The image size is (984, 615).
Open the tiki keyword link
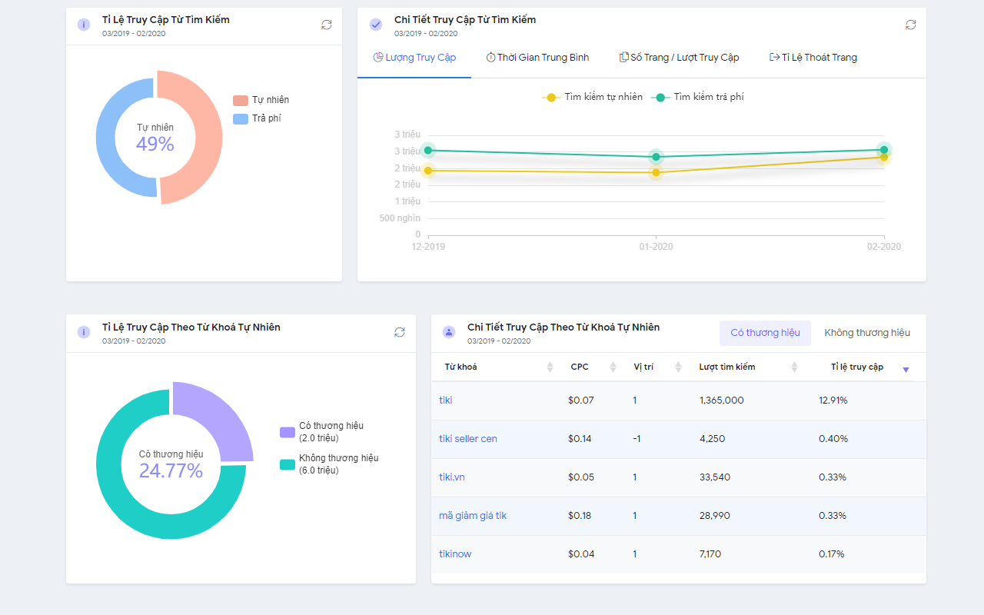pyautogui.click(x=446, y=401)
